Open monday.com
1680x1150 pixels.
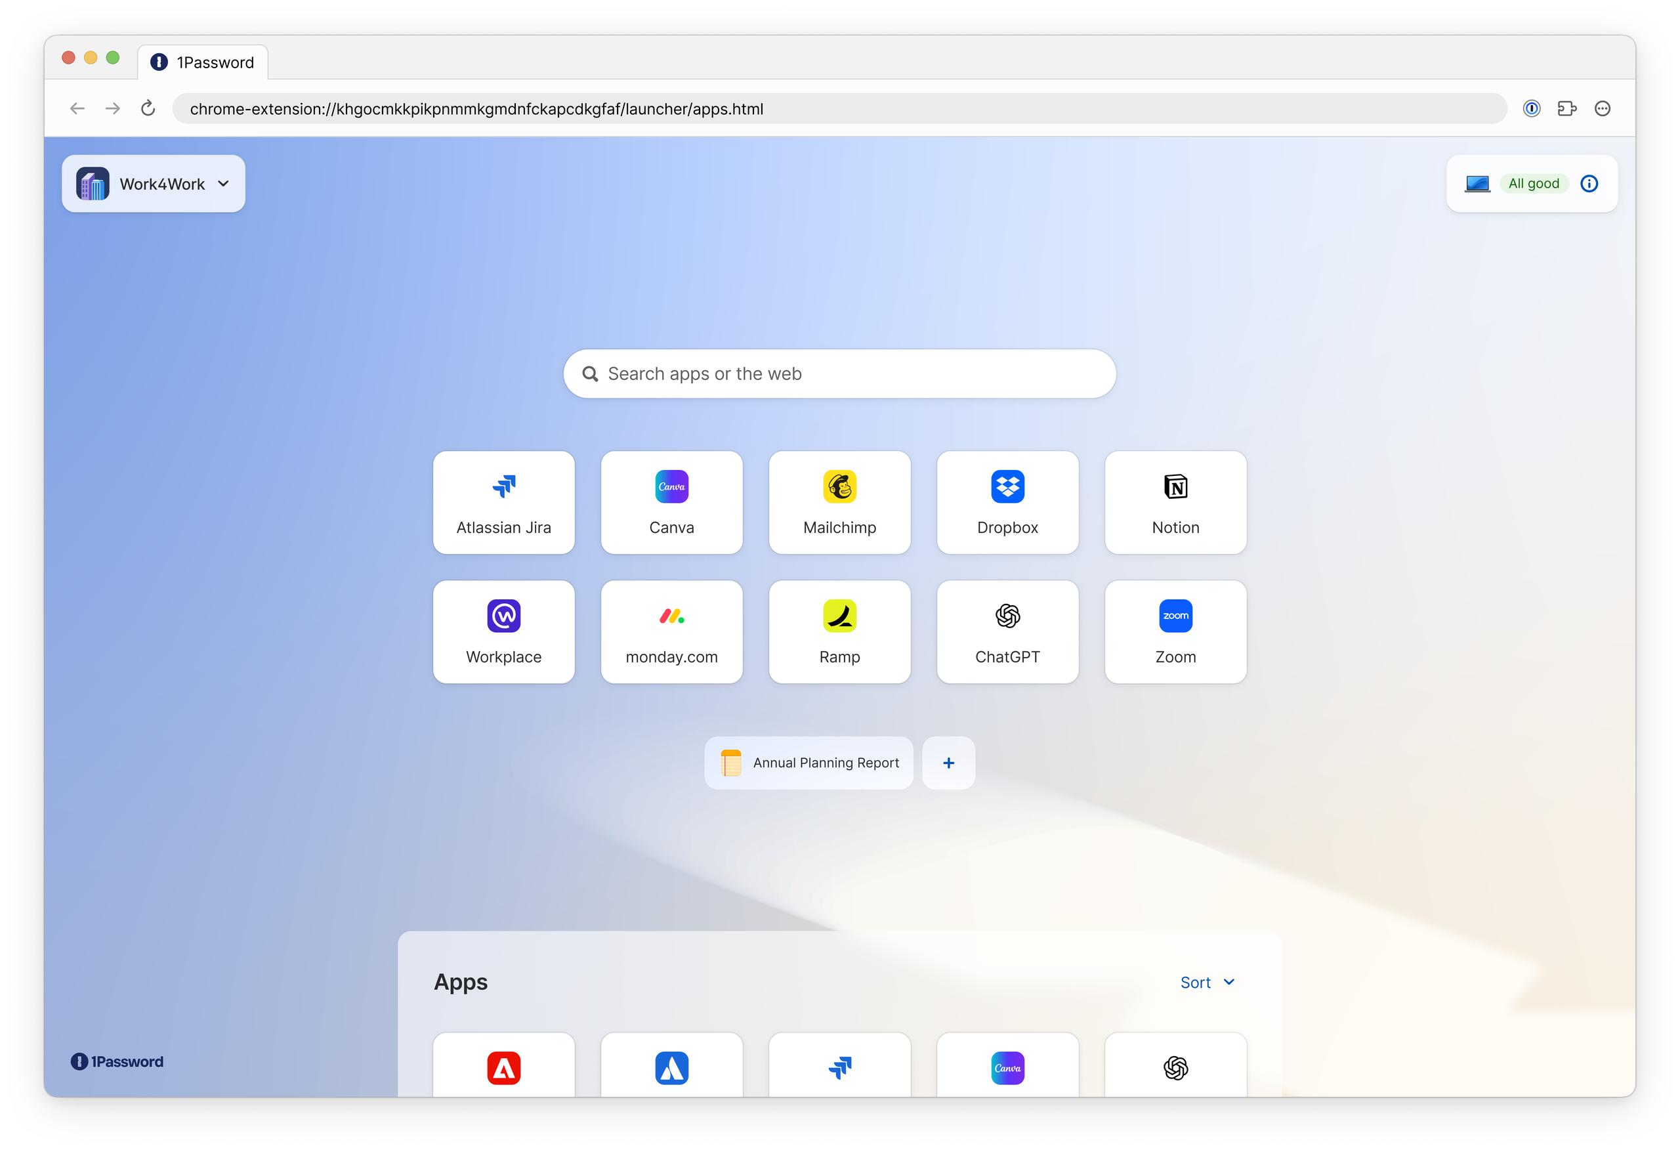click(x=671, y=631)
